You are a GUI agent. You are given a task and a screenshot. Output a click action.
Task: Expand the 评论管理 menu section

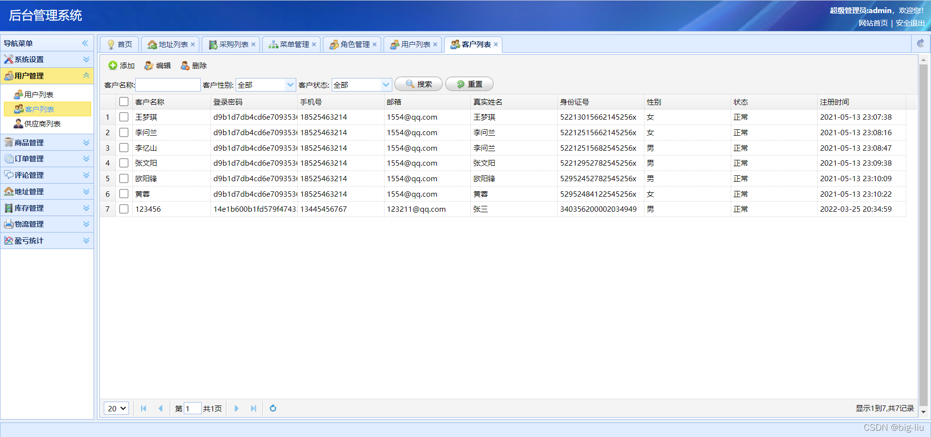point(86,175)
